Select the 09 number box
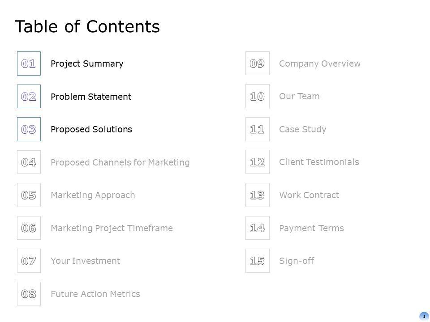The image size is (430, 322). 258,64
